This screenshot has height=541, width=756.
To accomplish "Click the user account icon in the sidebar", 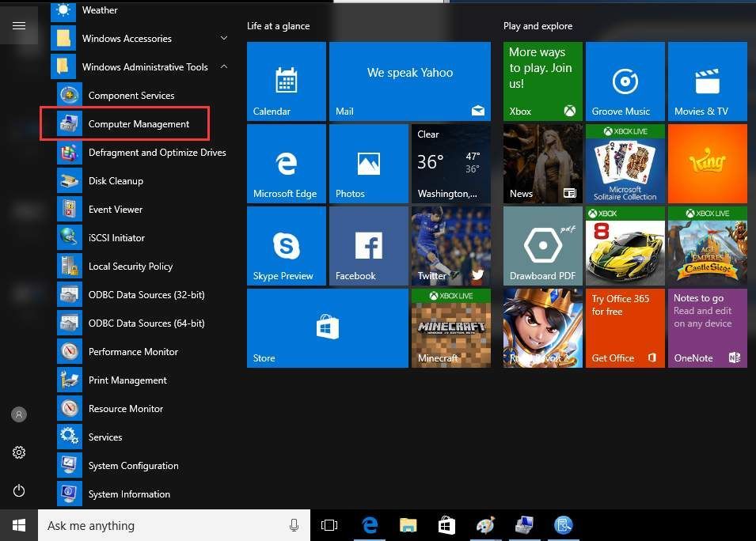I will click(x=19, y=414).
